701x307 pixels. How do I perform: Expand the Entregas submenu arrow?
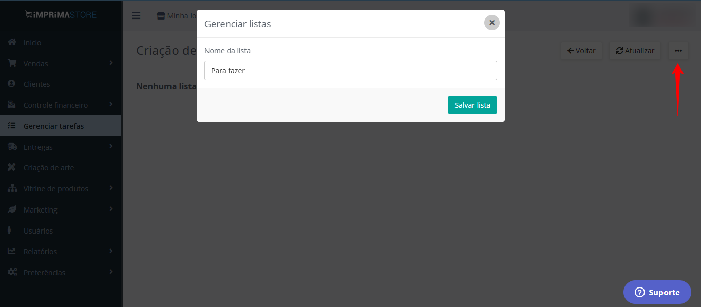(111, 147)
